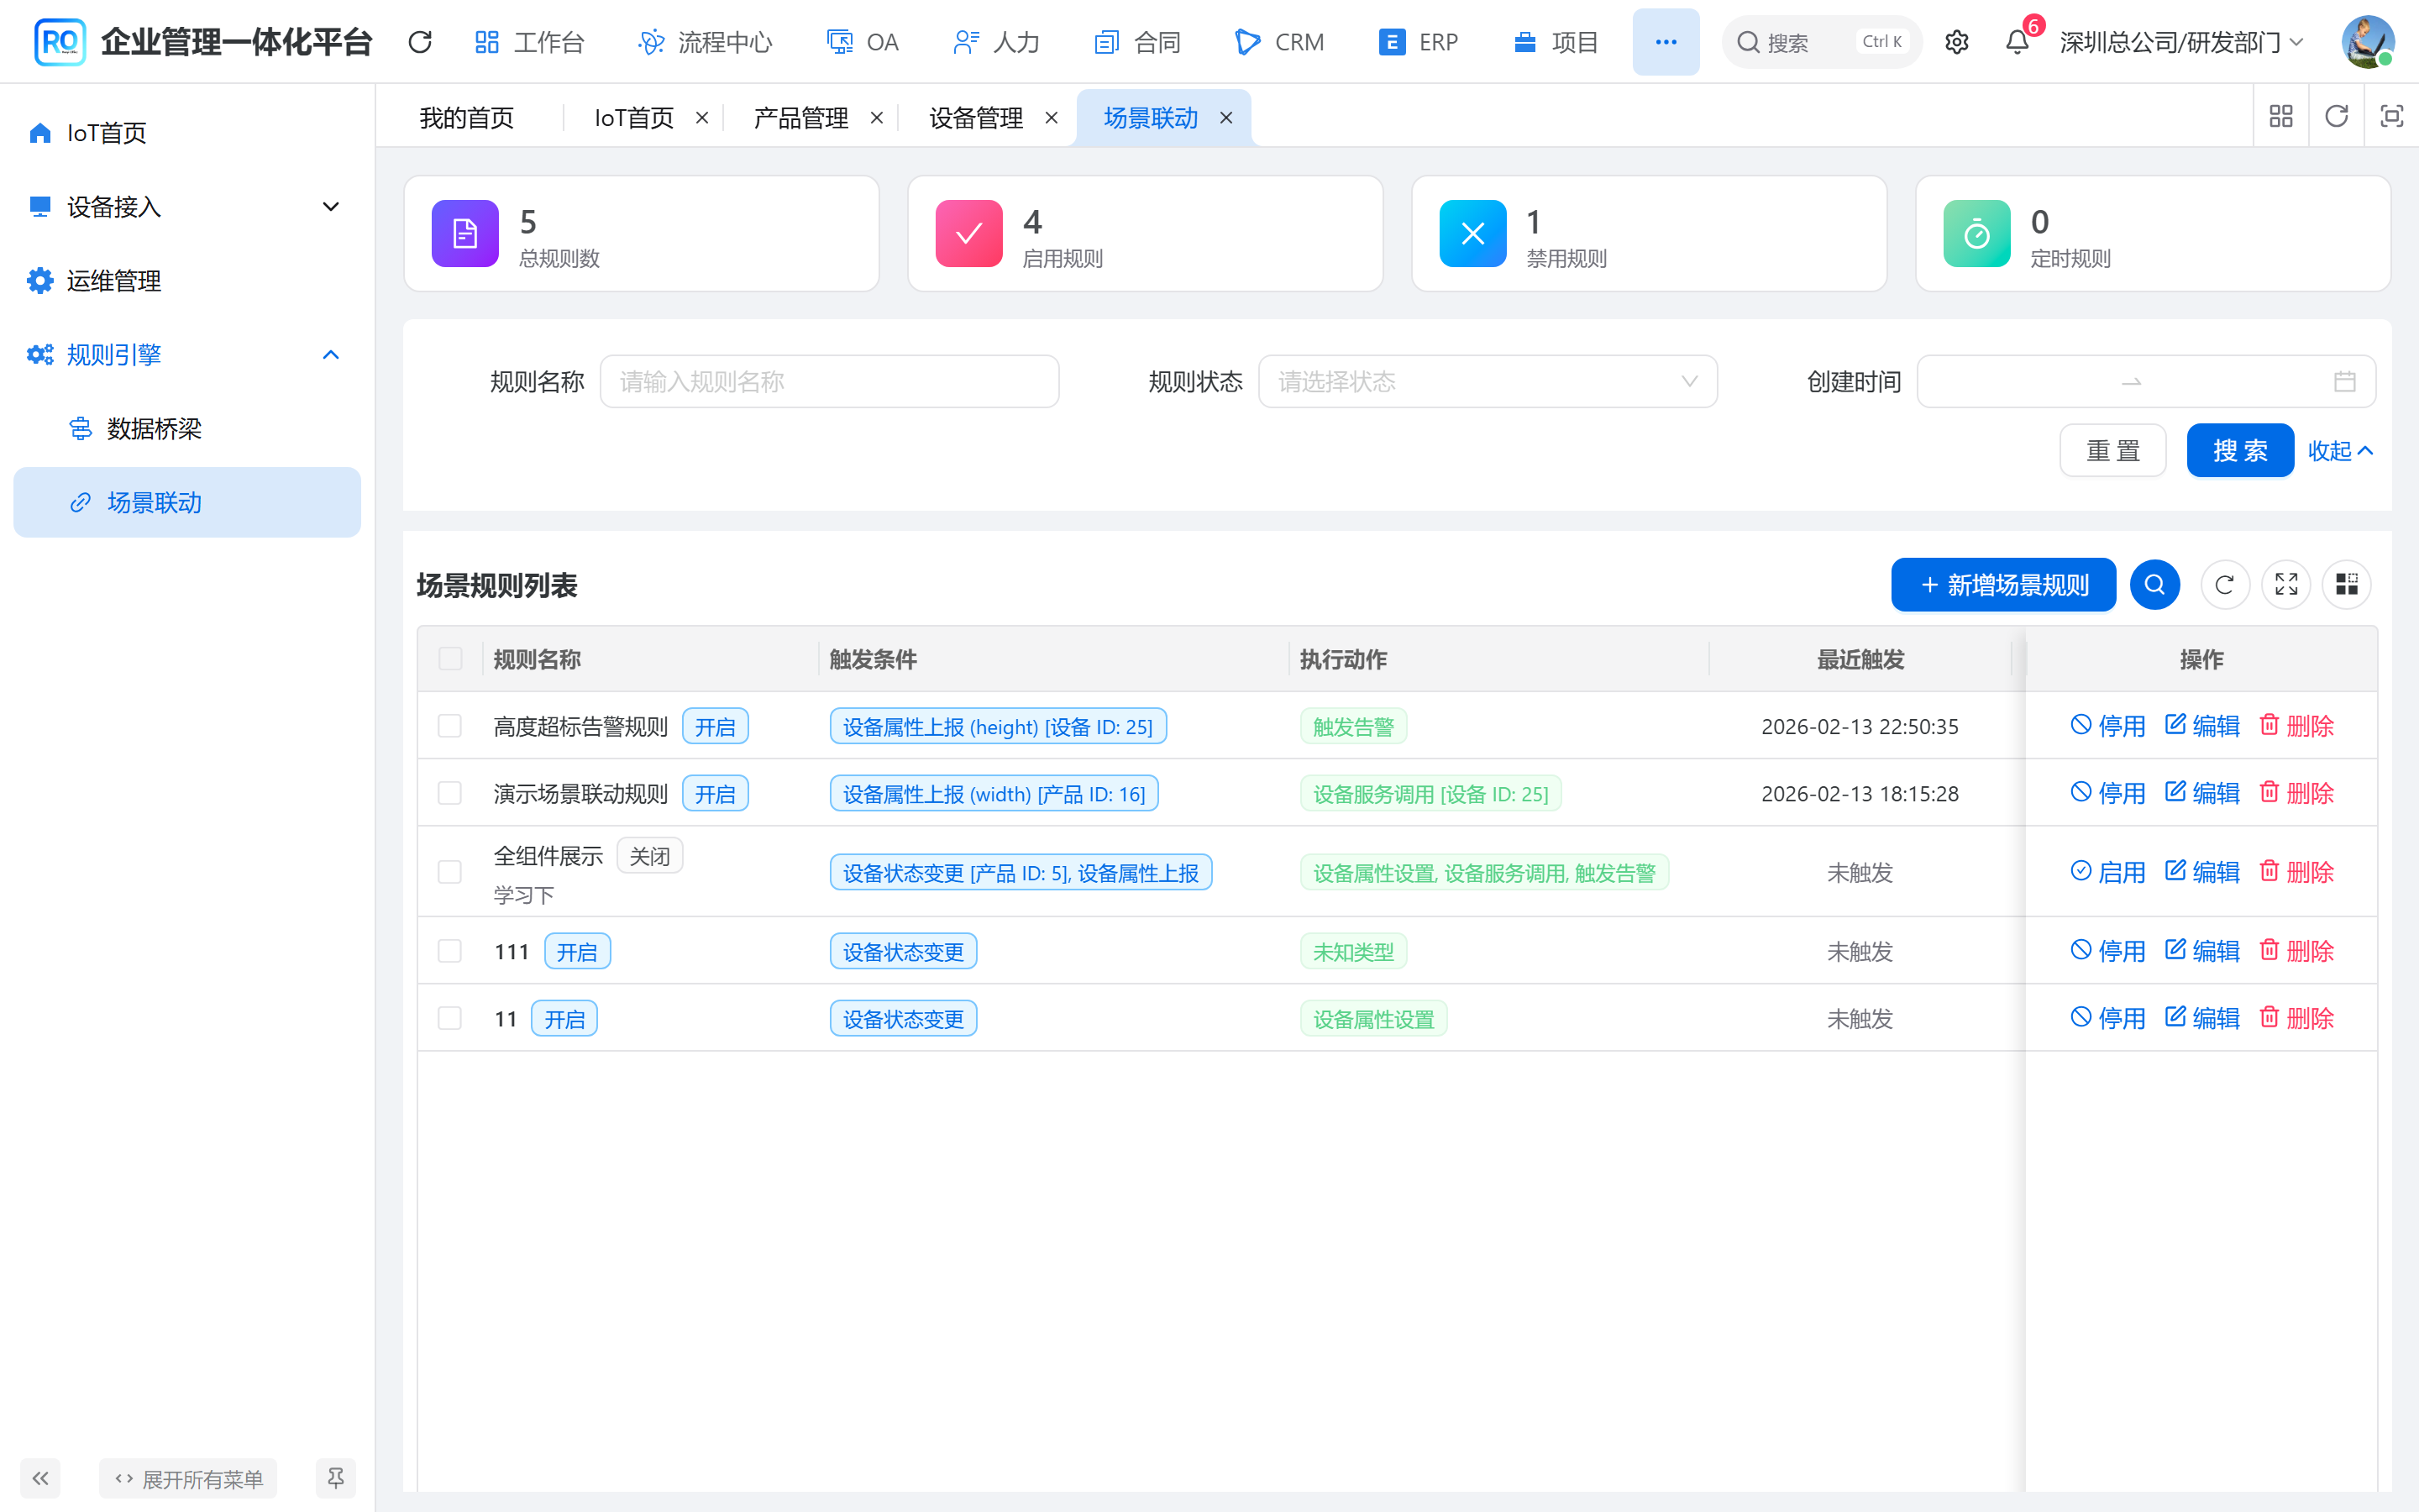Collapse the 规则引擎 sidebar menu
2419x1512 pixels.
point(187,355)
